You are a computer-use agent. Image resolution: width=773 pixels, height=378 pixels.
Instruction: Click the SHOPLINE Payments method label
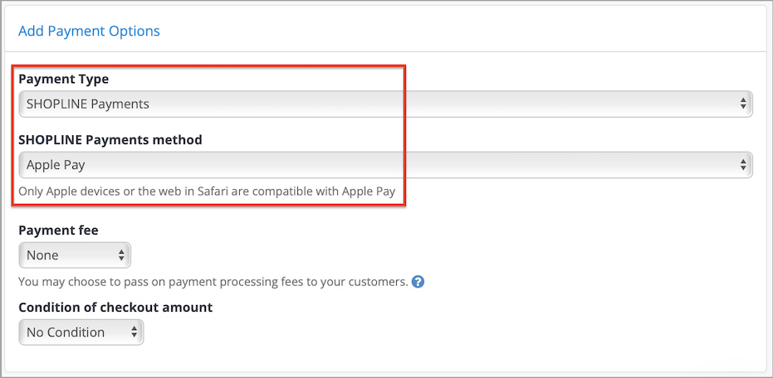110,140
